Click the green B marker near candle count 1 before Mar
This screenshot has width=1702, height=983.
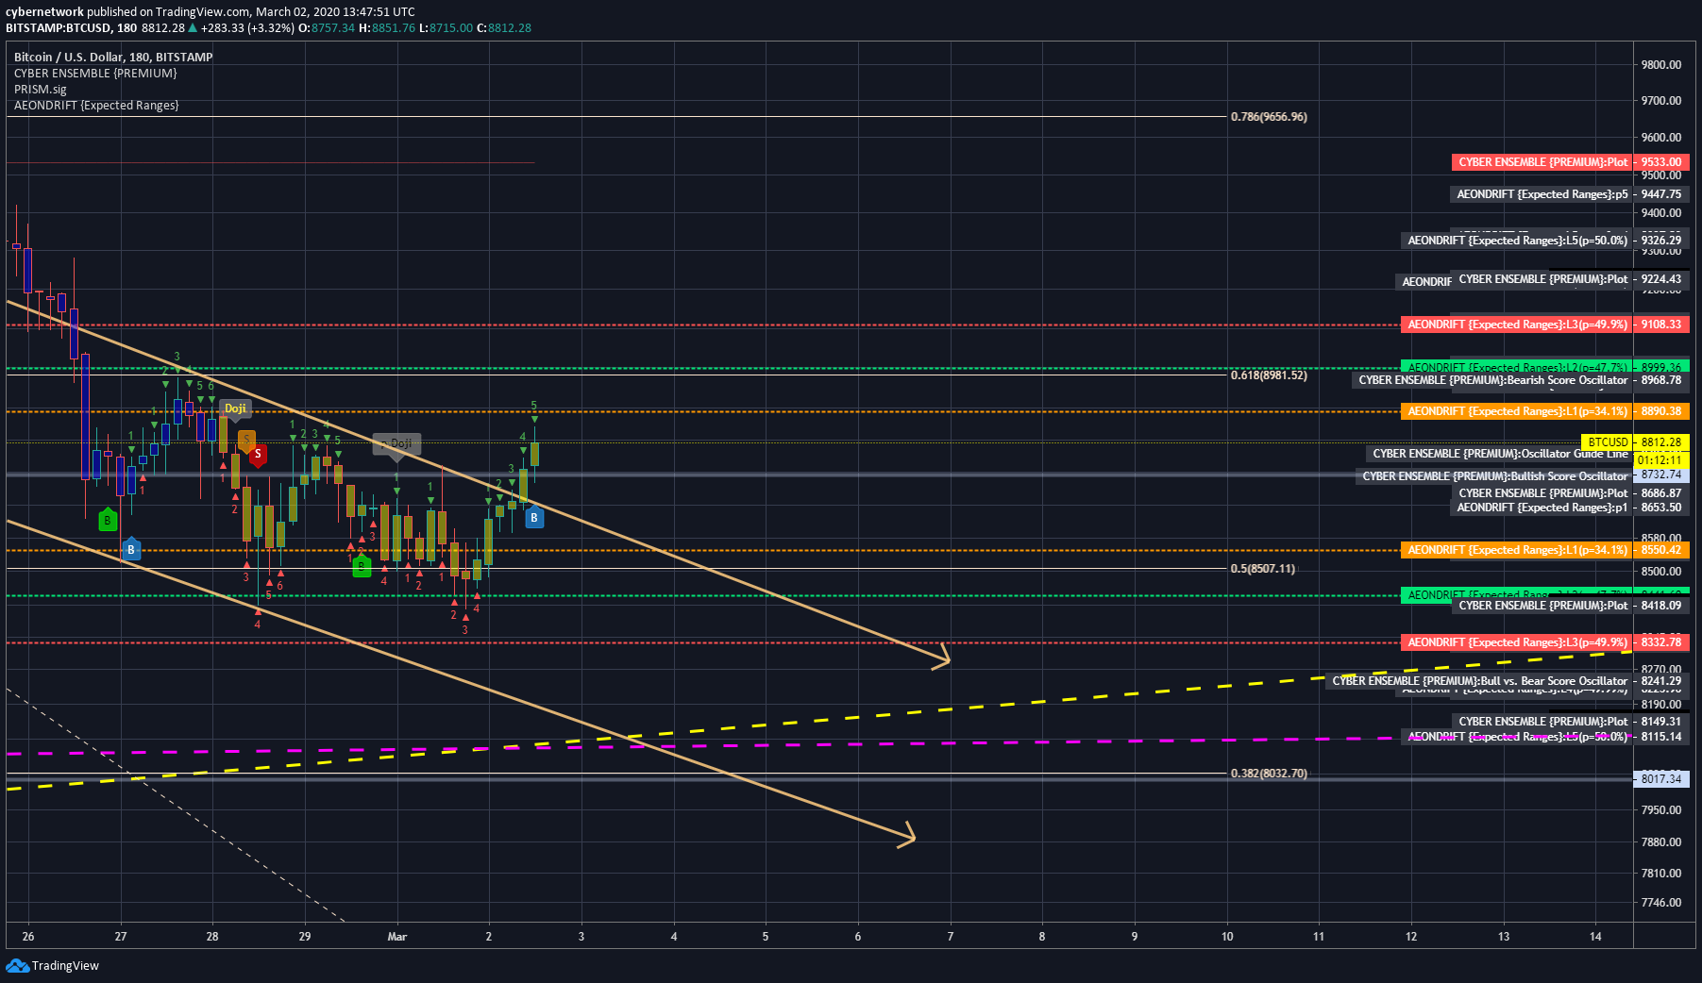(362, 566)
